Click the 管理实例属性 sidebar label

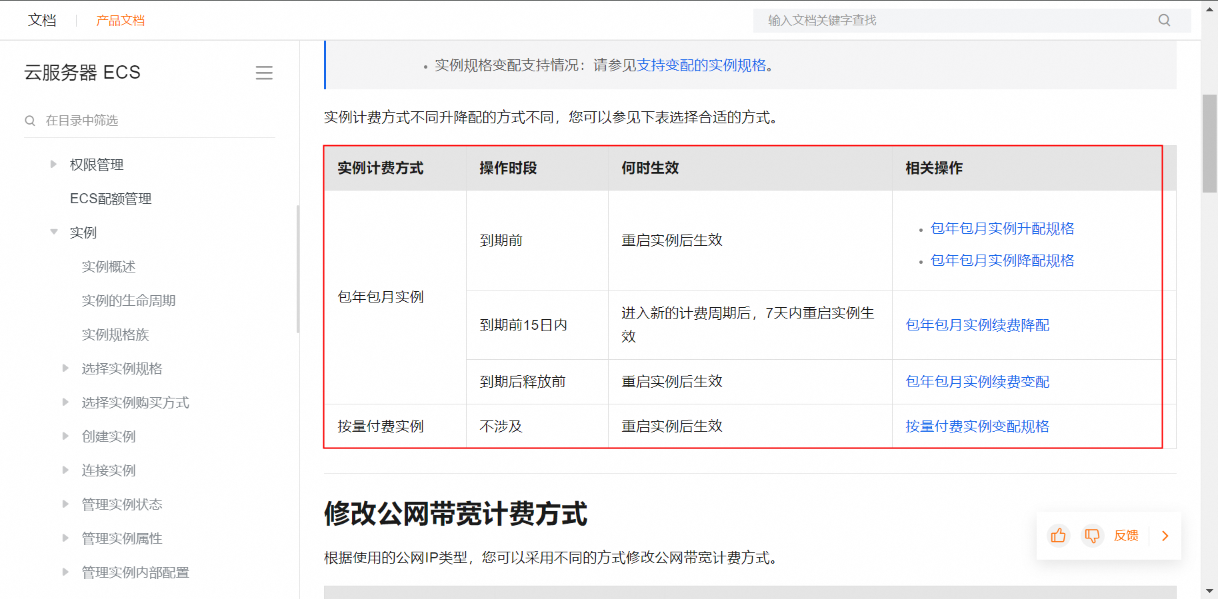click(122, 538)
